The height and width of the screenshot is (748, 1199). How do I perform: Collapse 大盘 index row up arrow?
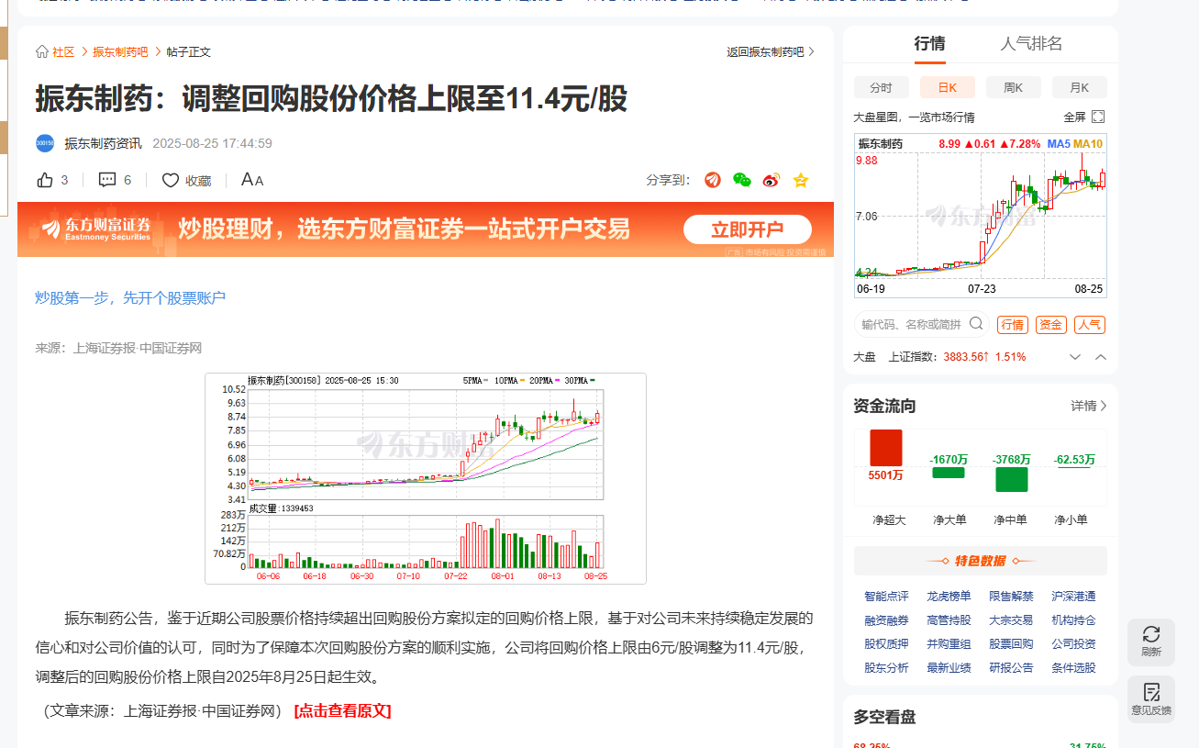click(x=1101, y=357)
